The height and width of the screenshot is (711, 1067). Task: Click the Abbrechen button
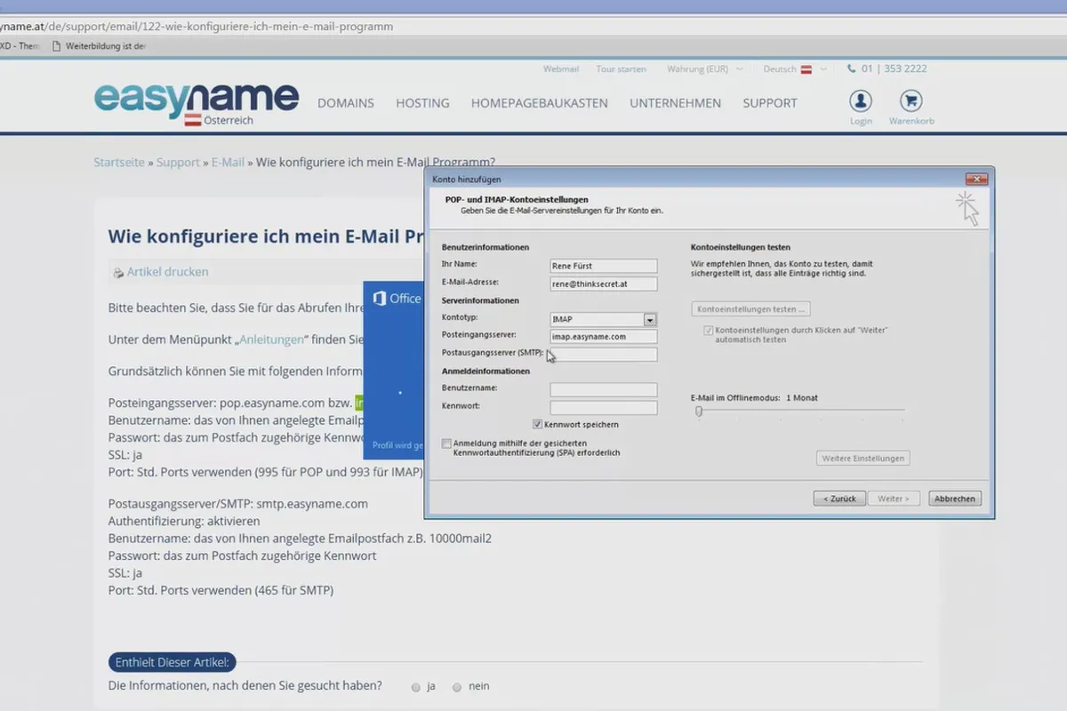click(955, 499)
